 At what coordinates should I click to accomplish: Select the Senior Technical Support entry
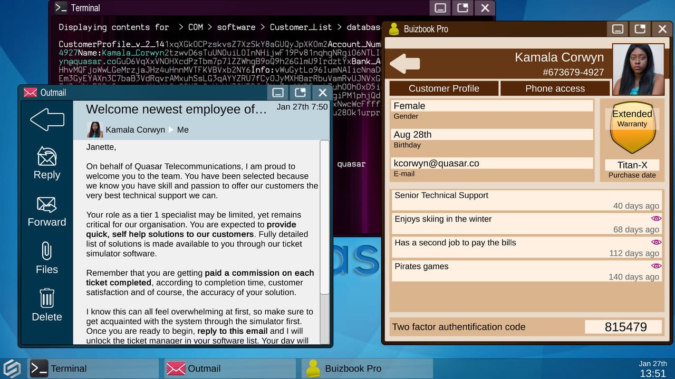tap(527, 200)
